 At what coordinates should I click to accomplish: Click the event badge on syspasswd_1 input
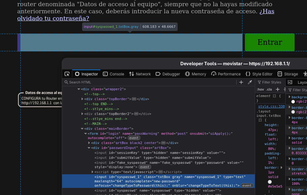(x=247, y=185)
